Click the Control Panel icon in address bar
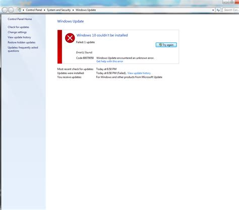 click(20, 10)
